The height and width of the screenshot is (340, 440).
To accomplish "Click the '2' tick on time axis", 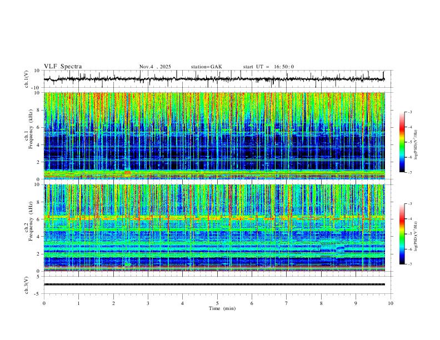I will click(x=113, y=303).
